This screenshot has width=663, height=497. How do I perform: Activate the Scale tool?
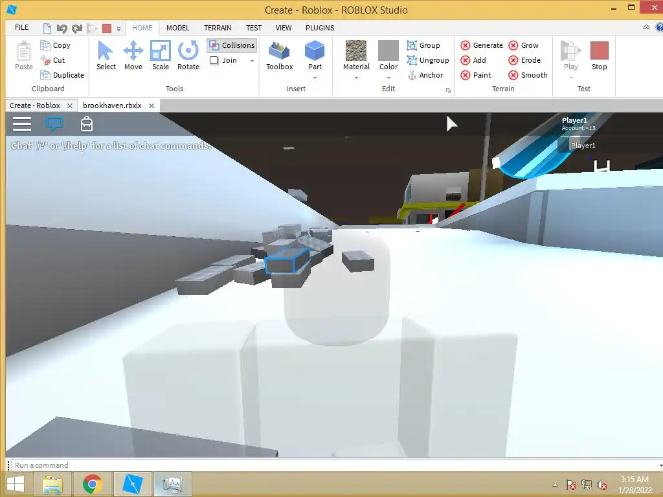161,56
